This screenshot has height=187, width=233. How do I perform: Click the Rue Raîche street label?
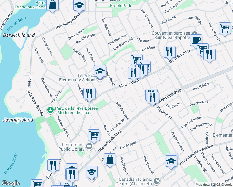(201, 87)
